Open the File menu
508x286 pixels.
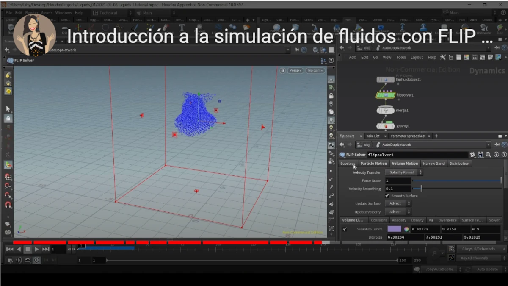(9, 13)
